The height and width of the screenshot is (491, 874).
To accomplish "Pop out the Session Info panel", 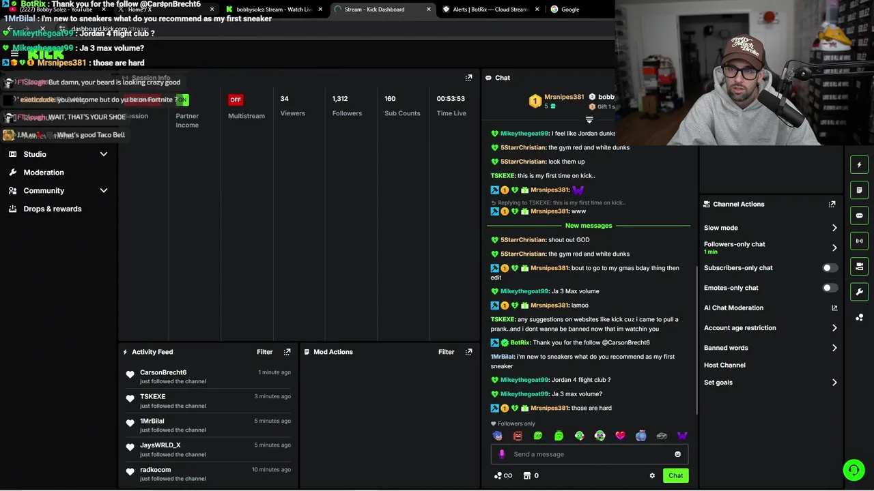I will coord(468,78).
